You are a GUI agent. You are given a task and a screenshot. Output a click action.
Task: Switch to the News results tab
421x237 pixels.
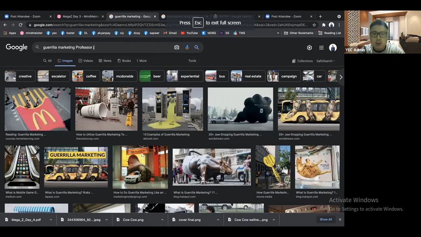pos(105,61)
